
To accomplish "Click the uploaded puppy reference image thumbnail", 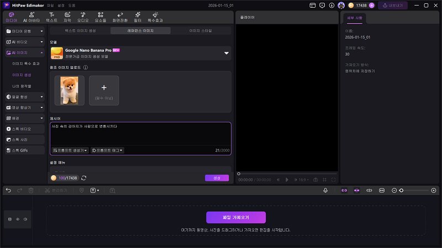I will tap(69, 90).
